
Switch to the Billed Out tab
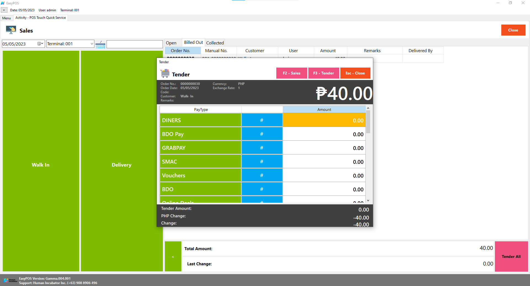tap(194, 42)
